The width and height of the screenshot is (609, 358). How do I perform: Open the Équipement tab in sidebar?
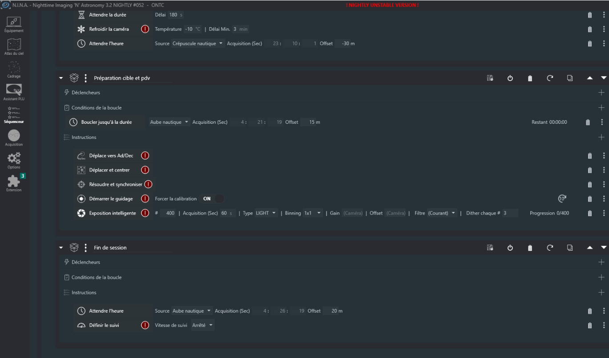(x=14, y=24)
